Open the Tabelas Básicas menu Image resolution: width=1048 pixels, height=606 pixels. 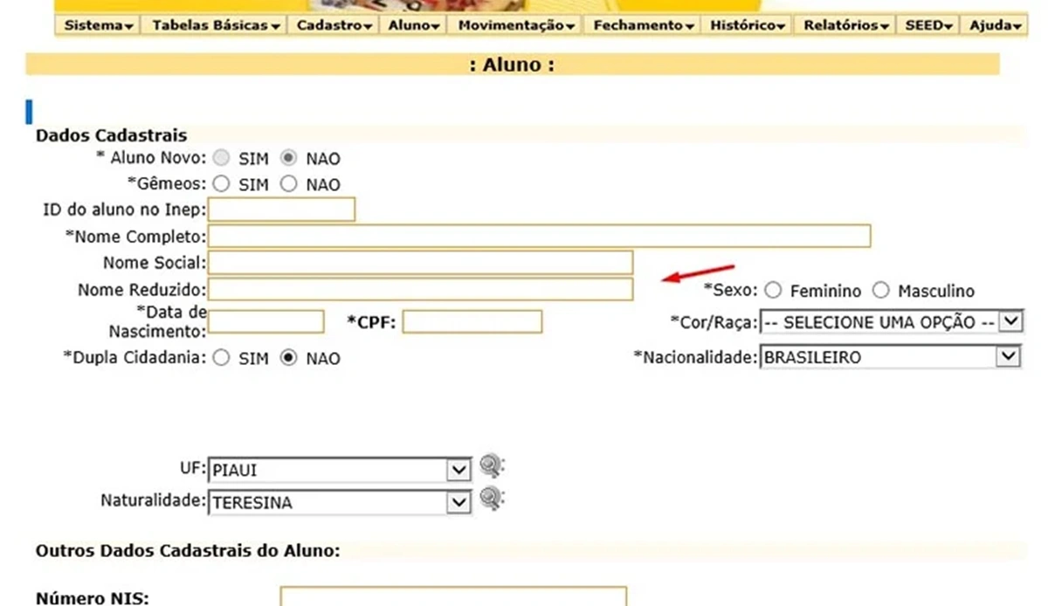[216, 25]
